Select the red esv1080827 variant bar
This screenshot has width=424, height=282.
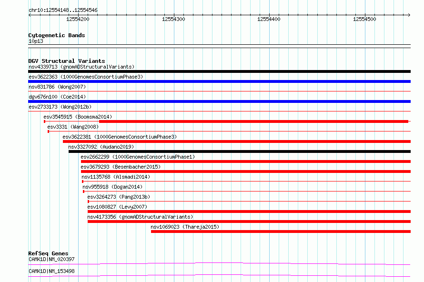coord(249,211)
